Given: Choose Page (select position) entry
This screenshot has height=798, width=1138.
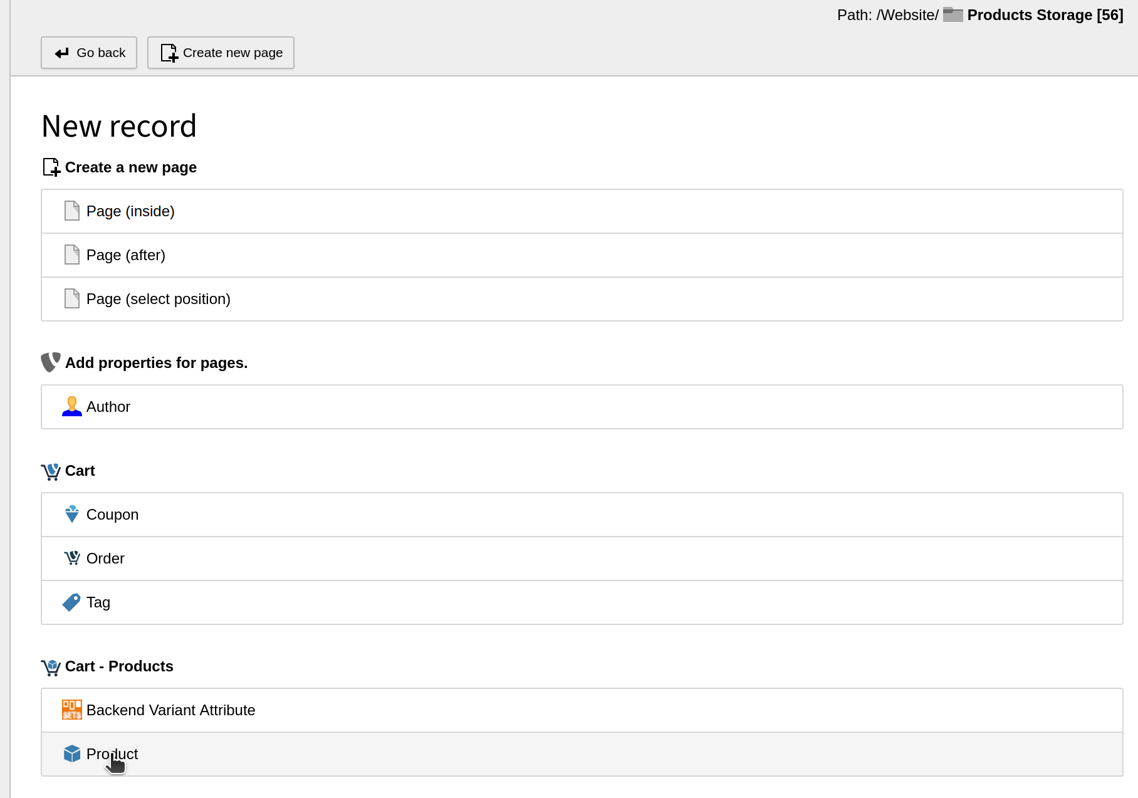Looking at the screenshot, I should (x=159, y=299).
